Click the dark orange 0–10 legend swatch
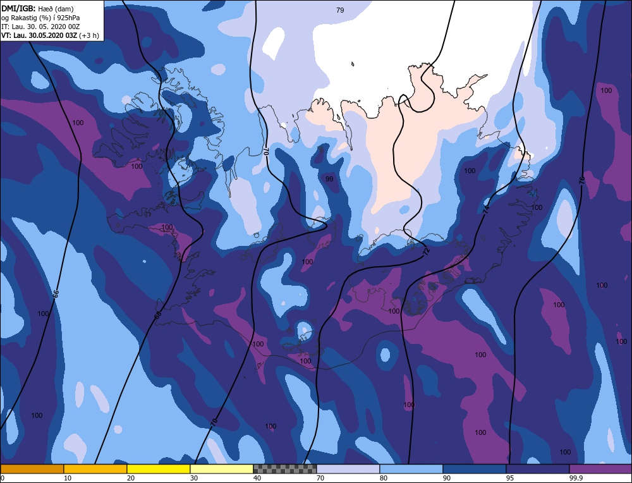Image resolution: width=632 pixels, height=483 pixels. [x=32, y=469]
